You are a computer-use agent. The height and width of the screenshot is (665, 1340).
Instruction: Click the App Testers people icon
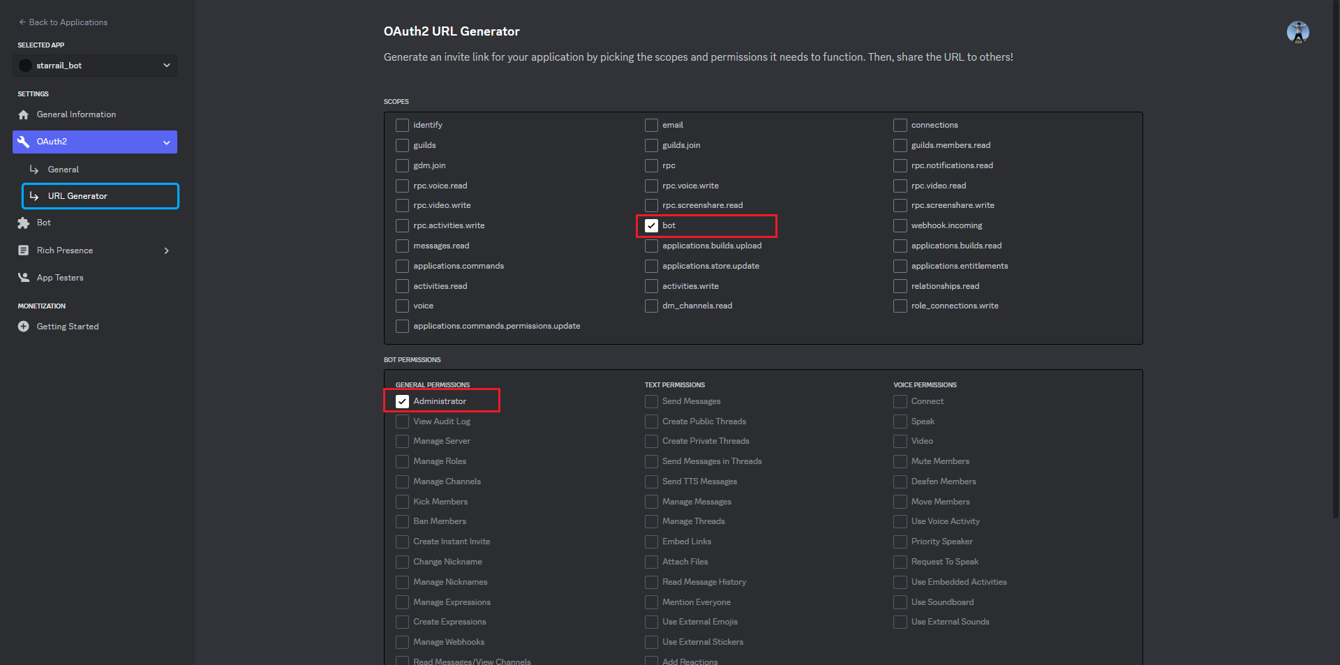(x=24, y=278)
